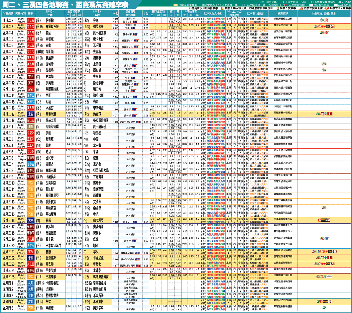Click the yellow TV-broadcast legend swatch
Image resolution: width=352 pixels, height=313 pixels.
[x=176, y=5]
